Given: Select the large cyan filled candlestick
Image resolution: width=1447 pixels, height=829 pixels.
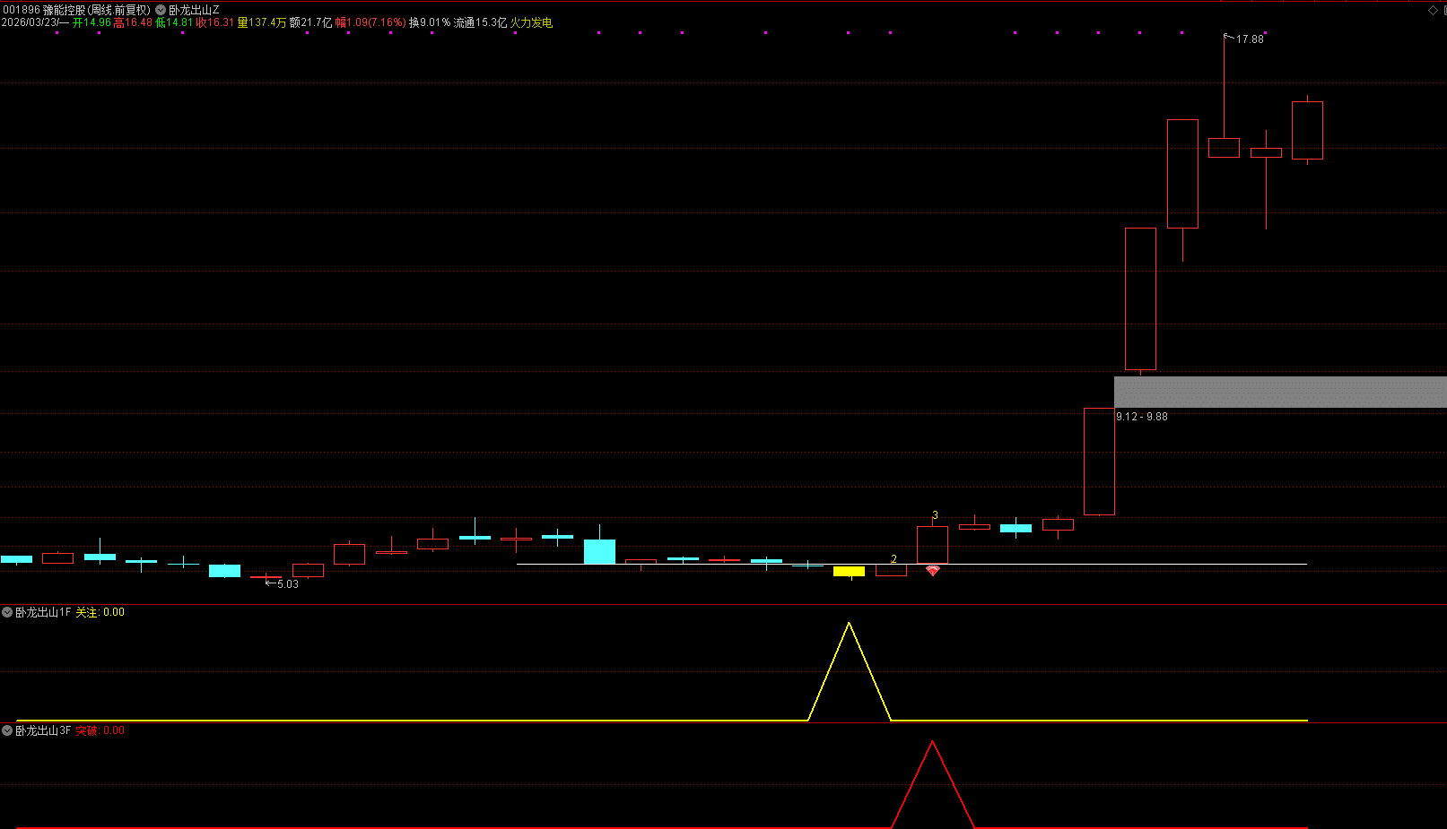Looking at the screenshot, I should 599,551.
